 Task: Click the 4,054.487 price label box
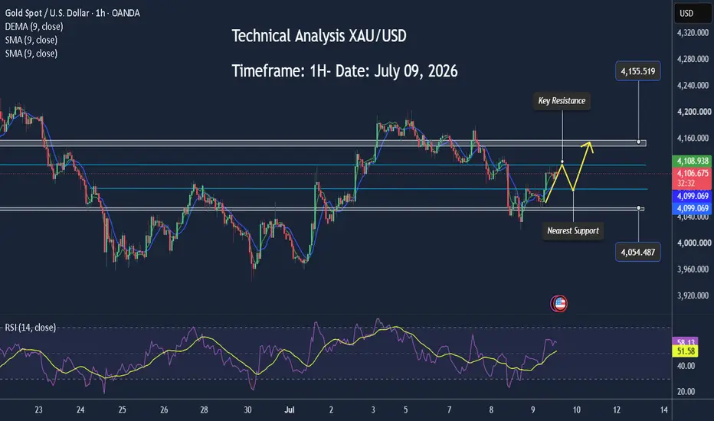tap(638, 252)
